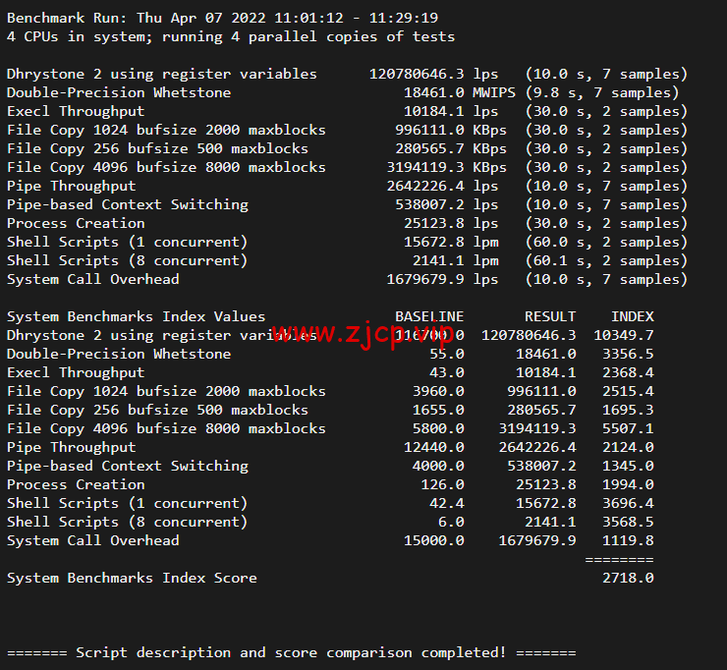This screenshot has width=727, height=670.
Task: Click '15672.8 lpm' shell scripts value
Action: pyautogui.click(x=451, y=242)
